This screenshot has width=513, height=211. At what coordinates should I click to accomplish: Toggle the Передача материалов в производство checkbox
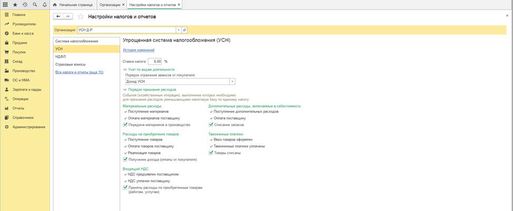point(125,125)
